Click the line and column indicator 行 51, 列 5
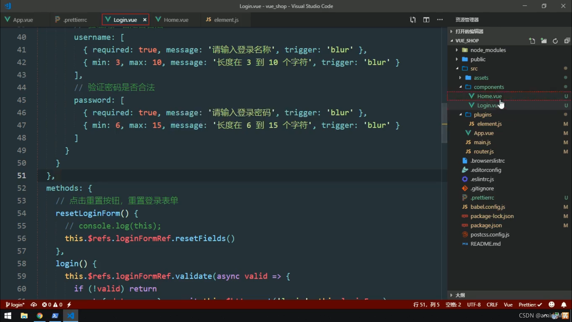 pyautogui.click(x=426, y=304)
